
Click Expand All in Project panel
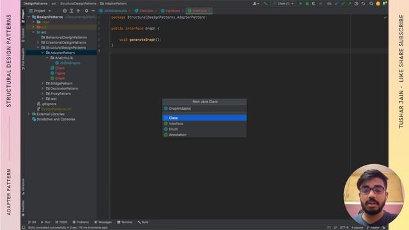click(x=72, y=11)
